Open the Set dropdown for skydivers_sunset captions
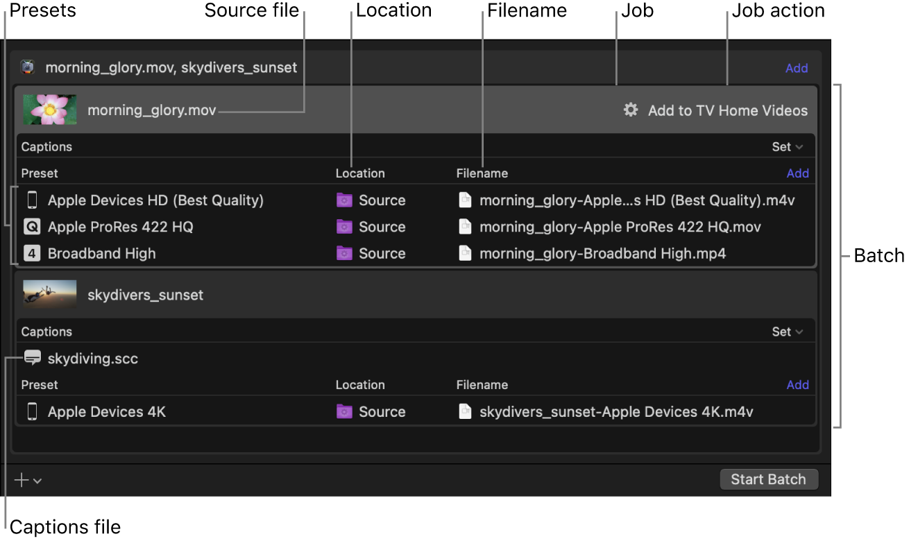Viewport: 909px width, 541px height. pos(787,332)
